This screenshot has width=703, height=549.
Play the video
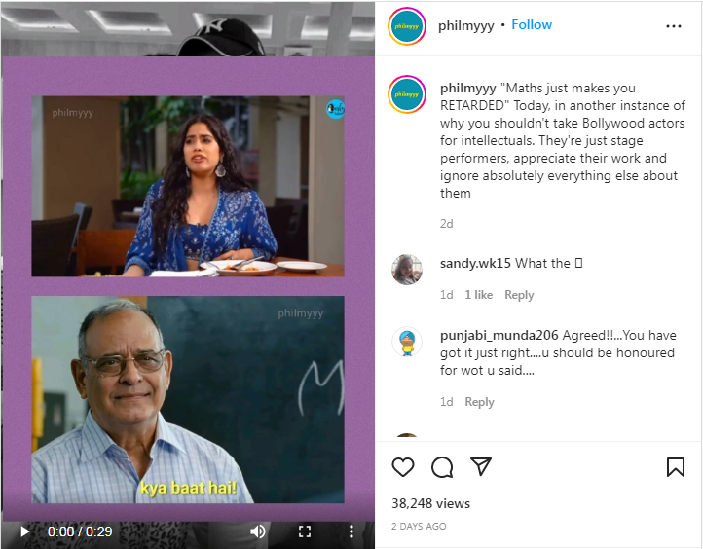25,531
